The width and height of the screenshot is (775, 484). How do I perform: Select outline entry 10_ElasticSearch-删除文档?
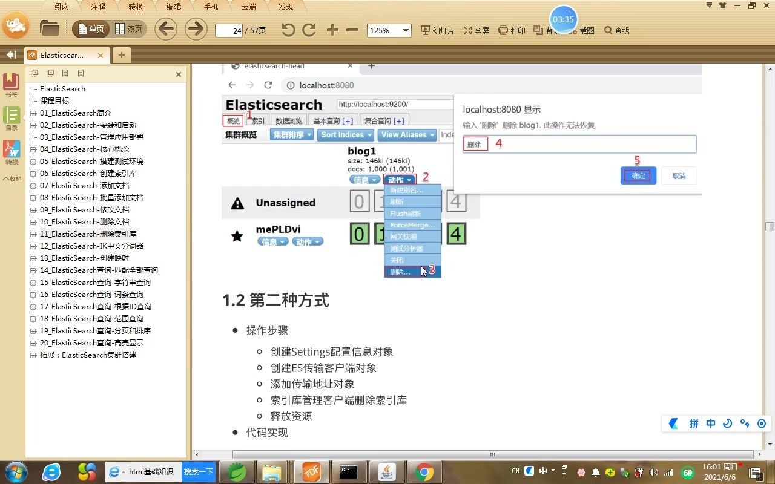click(84, 221)
